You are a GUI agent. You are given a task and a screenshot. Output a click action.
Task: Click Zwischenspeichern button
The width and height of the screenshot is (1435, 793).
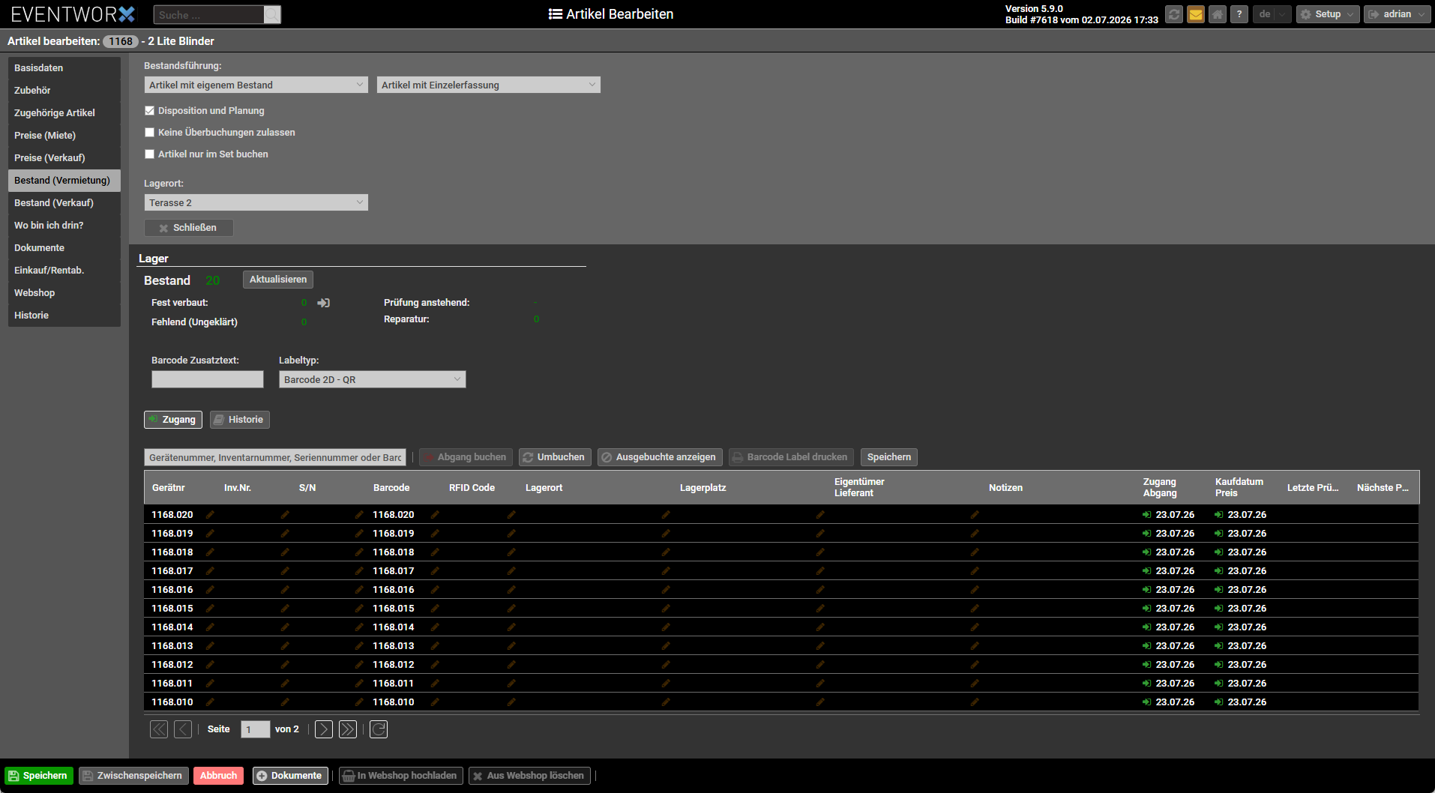[x=133, y=776]
